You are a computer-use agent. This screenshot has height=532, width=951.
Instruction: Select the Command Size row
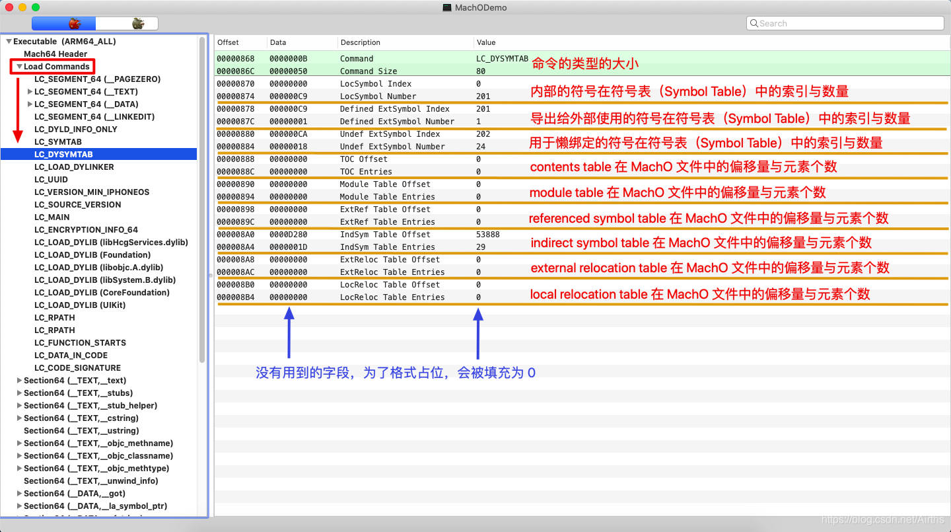coord(582,71)
